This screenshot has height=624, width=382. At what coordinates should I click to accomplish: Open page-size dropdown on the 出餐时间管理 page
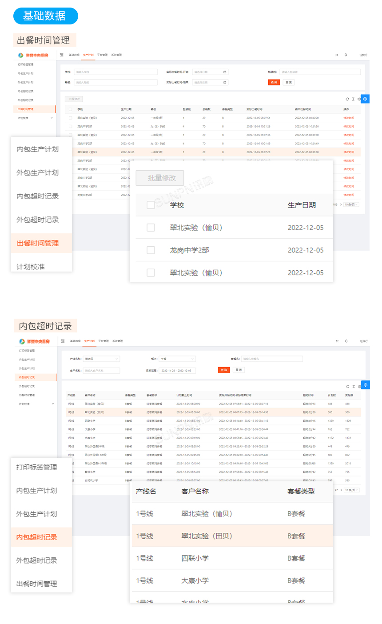pyautogui.click(x=351, y=204)
